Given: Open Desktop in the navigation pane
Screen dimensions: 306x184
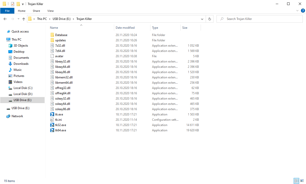Looking at the screenshot, I should tap(19, 52).
